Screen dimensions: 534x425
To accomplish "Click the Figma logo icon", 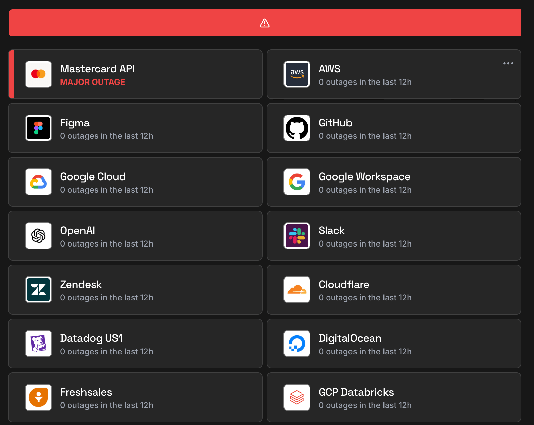I will (38, 128).
